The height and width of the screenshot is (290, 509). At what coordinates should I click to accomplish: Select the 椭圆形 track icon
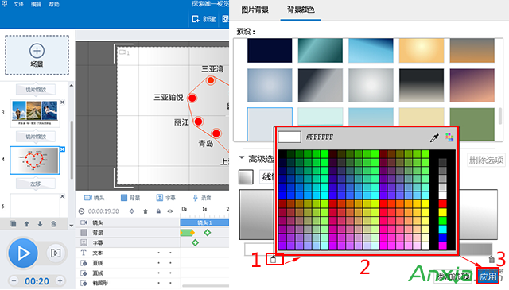click(x=84, y=283)
